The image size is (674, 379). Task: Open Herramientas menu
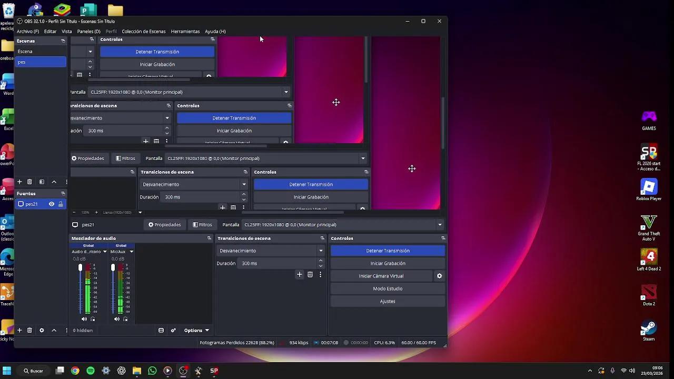(185, 31)
